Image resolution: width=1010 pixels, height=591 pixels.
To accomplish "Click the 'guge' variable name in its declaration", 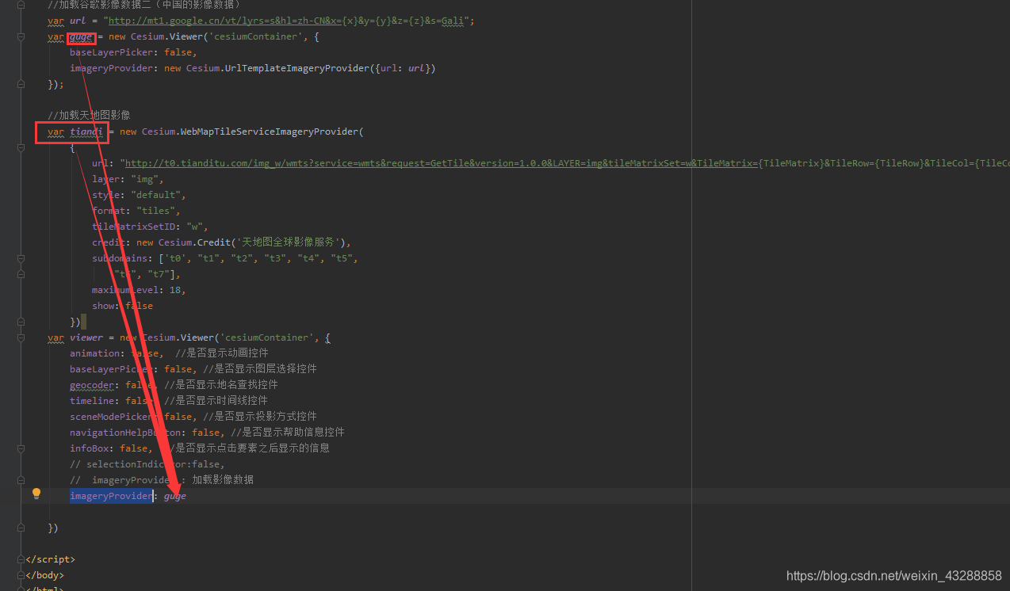I will pyautogui.click(x=82, y=36).
